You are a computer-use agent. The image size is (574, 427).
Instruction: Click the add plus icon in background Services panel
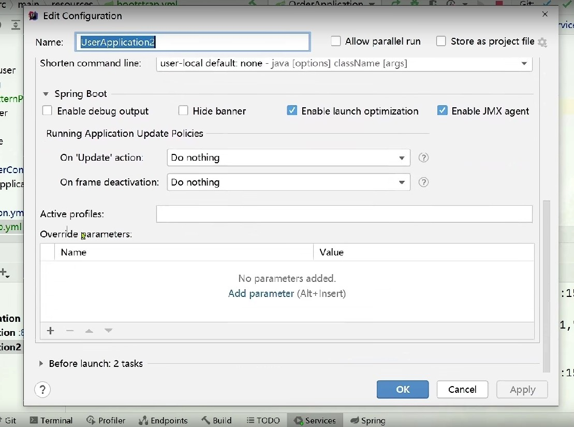coord(4,273)
